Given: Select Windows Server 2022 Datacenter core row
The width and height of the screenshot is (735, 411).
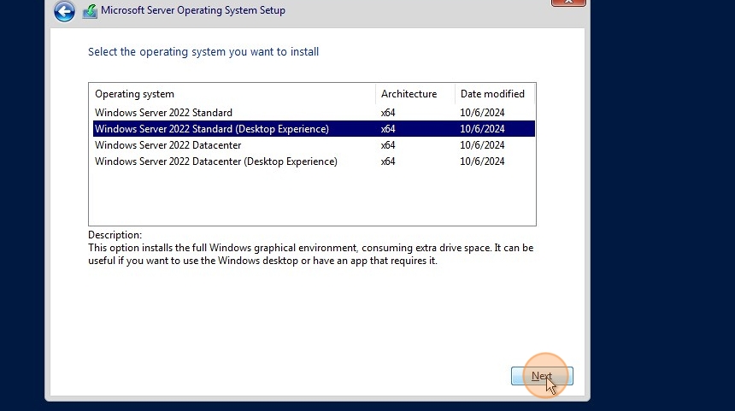Looking at the screenshot, I should (314, 145).
